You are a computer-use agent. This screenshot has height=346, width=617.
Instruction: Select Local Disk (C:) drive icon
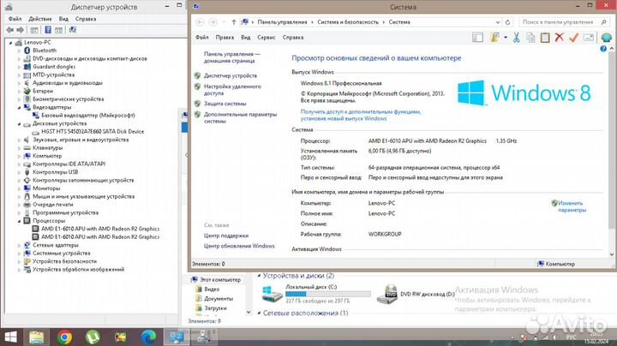272,294
